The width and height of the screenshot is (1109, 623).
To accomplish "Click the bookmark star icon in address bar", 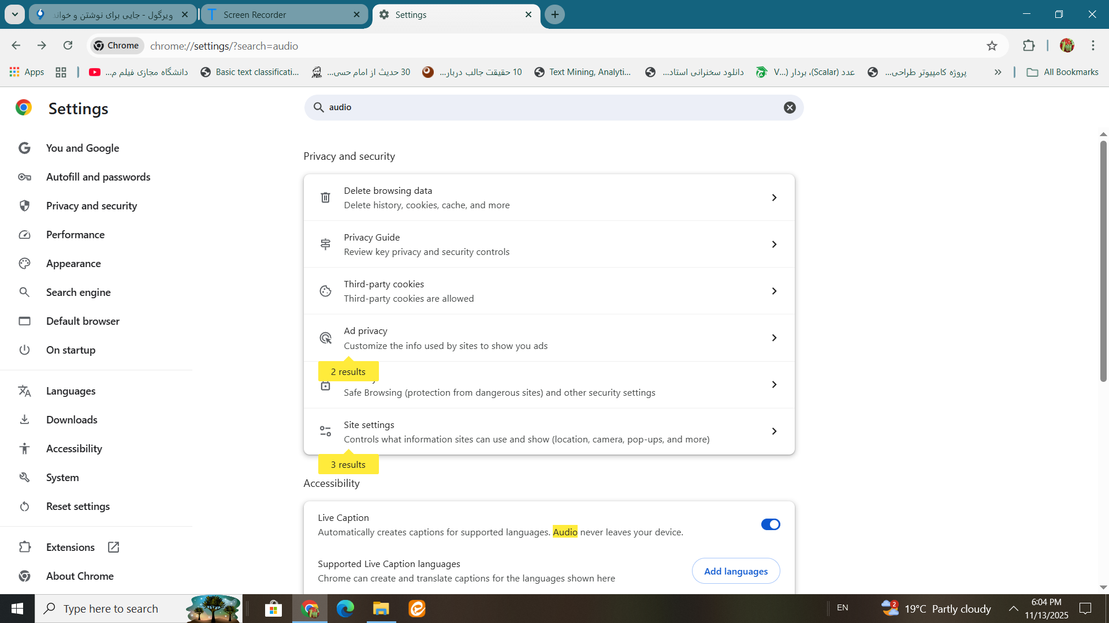I will (x=992, y=46).
